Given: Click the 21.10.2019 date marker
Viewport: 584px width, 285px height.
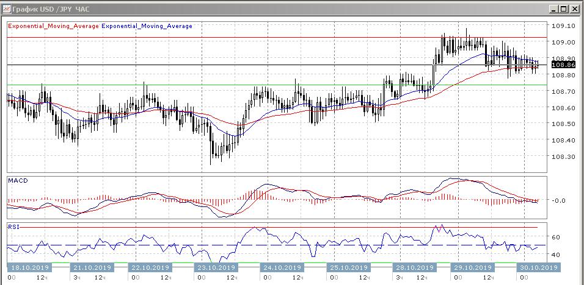Looking at the screenshot, I should [x=92, y=267].
